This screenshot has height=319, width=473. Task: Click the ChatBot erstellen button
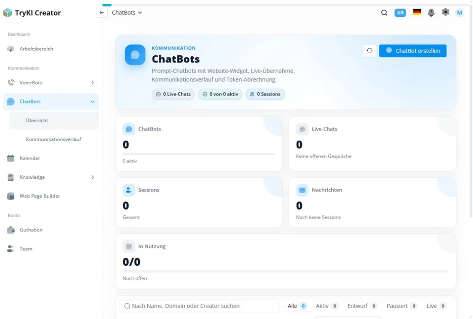pos(413,51)
